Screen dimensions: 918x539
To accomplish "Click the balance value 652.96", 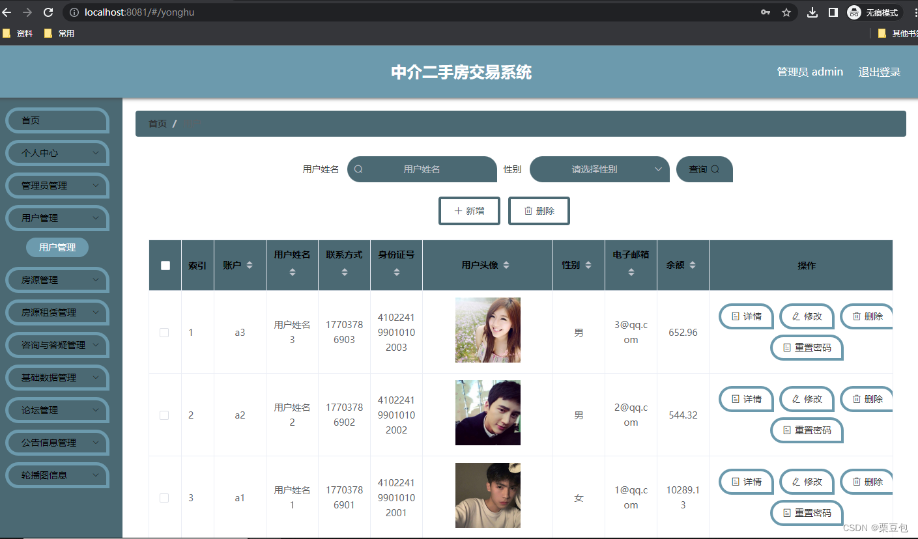I will pos(683,333).
